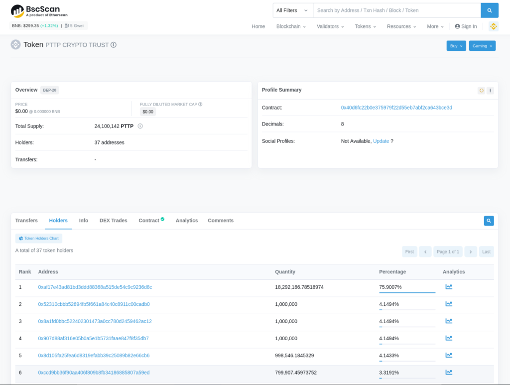Image resolution: width=510 pixels, height=385 pixels.
Task: Click the 37 addresses holders value
Action: [109, 142]
